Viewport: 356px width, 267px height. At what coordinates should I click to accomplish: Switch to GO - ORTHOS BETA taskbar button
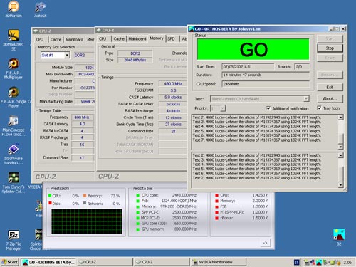[x=48, y=262]
